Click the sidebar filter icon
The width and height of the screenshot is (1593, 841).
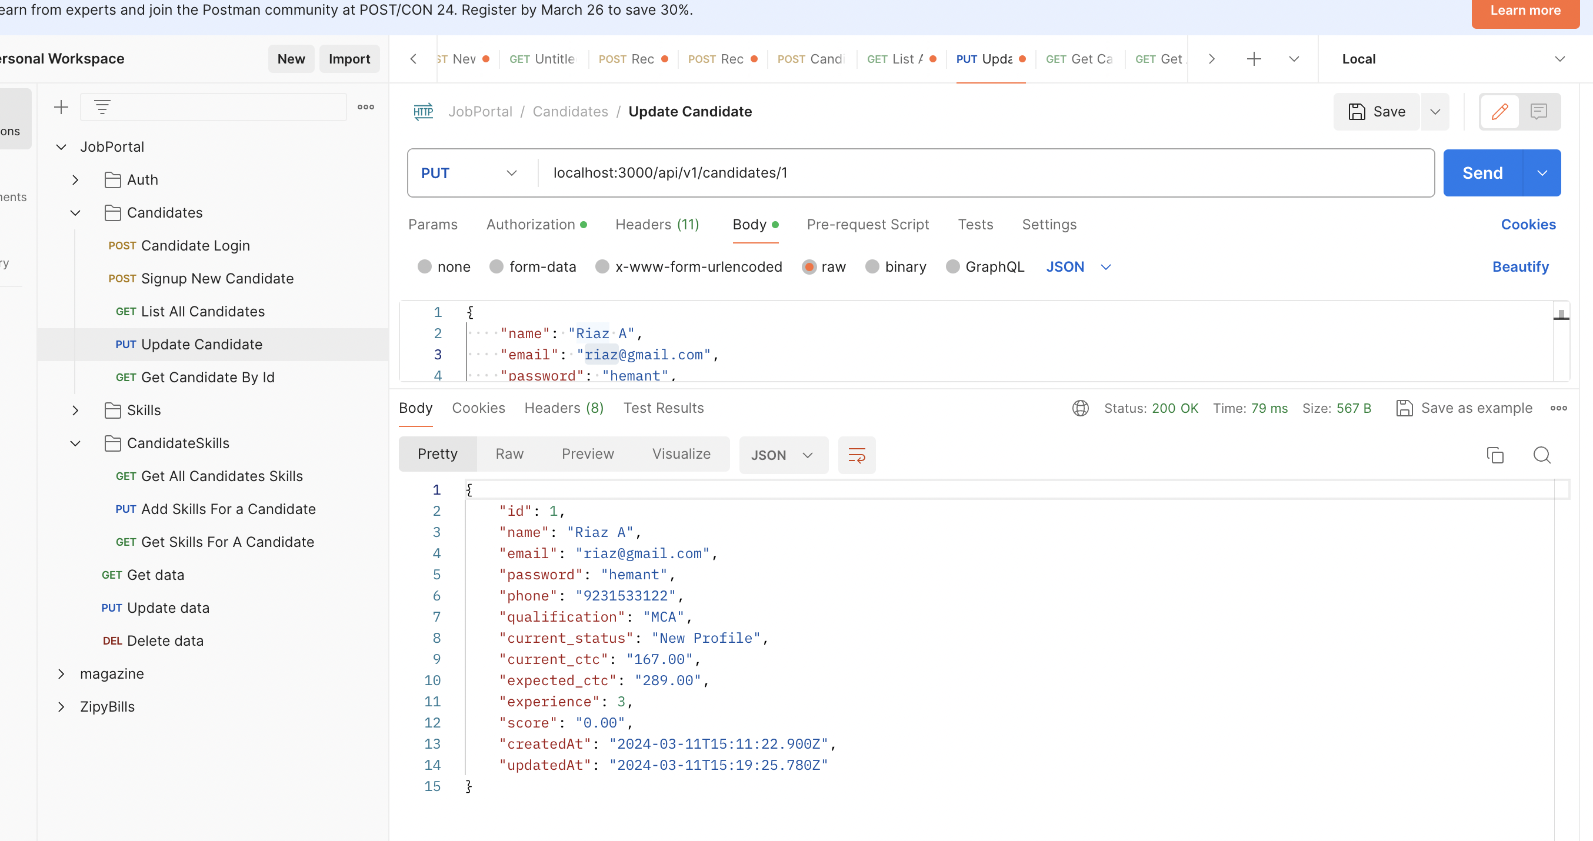tap(102, 107)
